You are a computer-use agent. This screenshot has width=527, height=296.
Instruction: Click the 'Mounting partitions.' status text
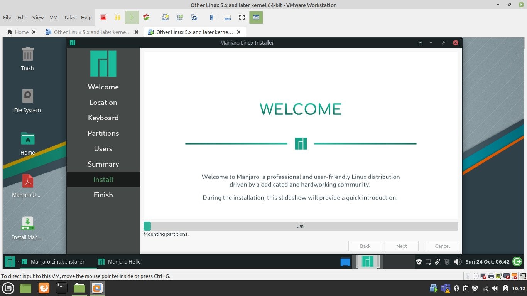point(166,234)
